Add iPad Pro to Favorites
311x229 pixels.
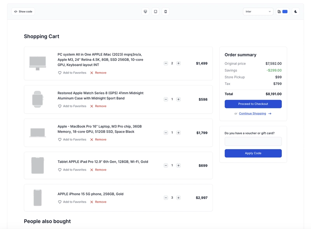pyautogui.click(x=72, y=170)
